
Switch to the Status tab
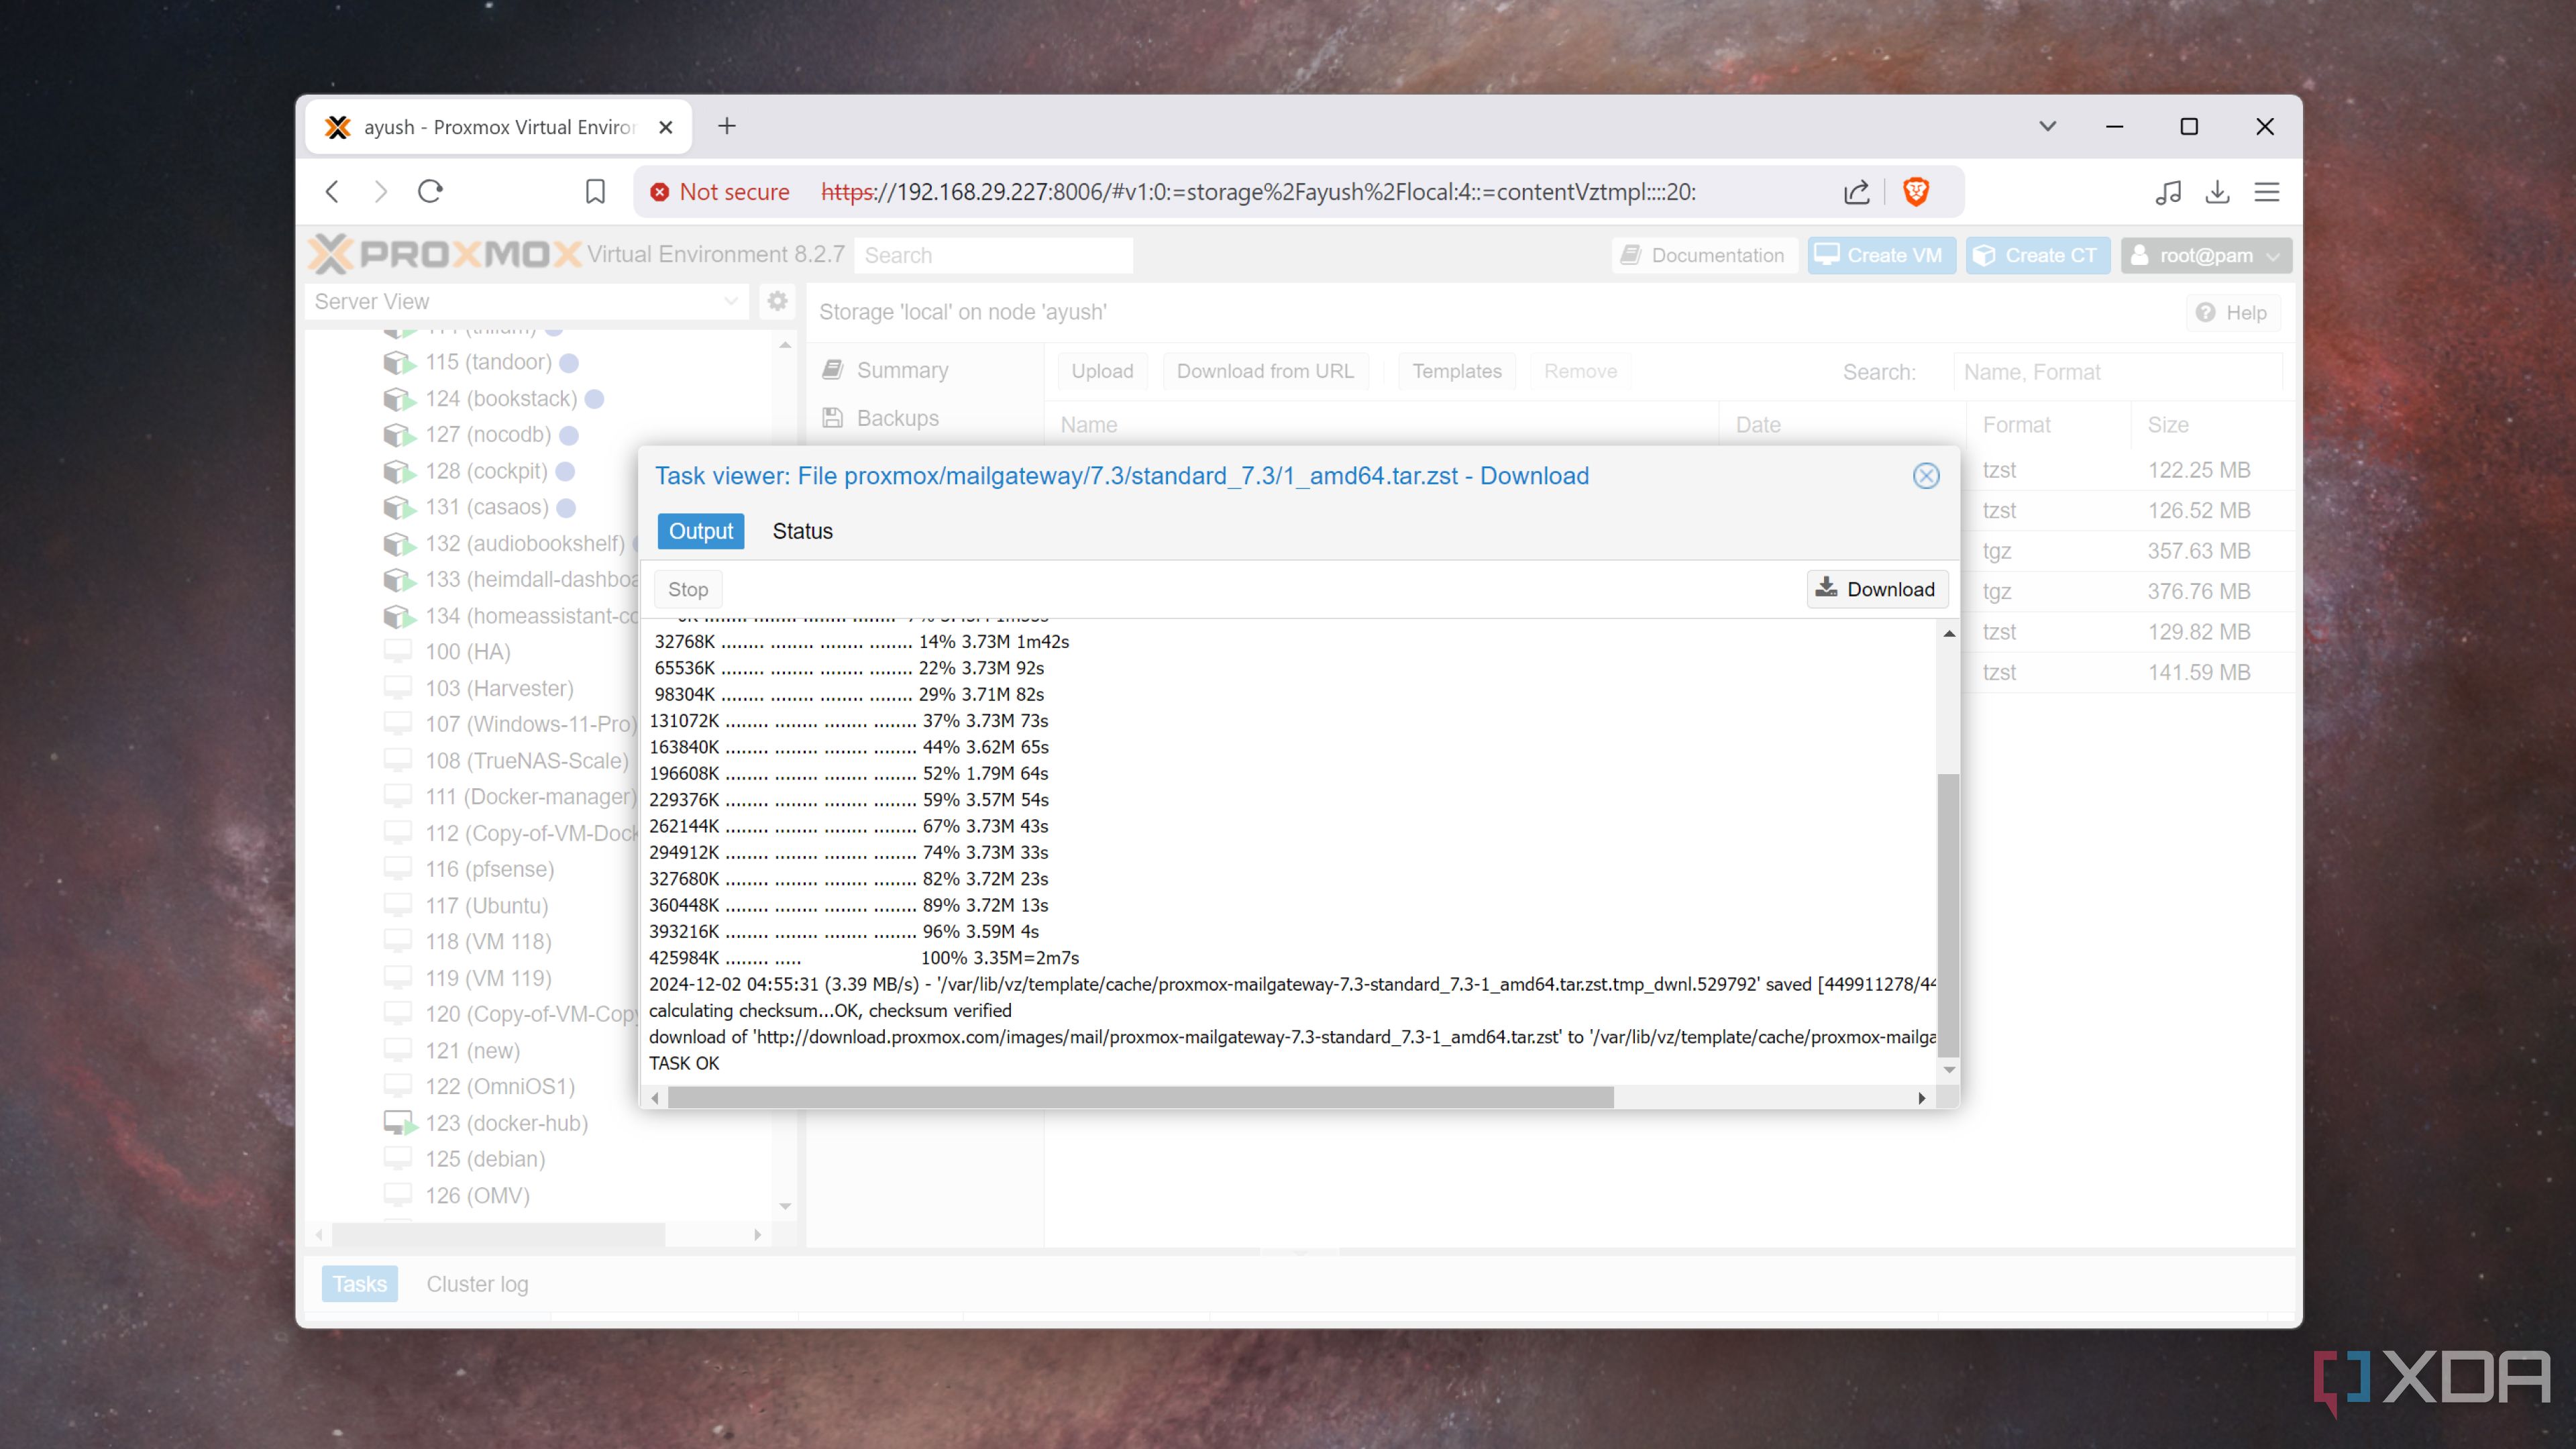coord(802,531)
